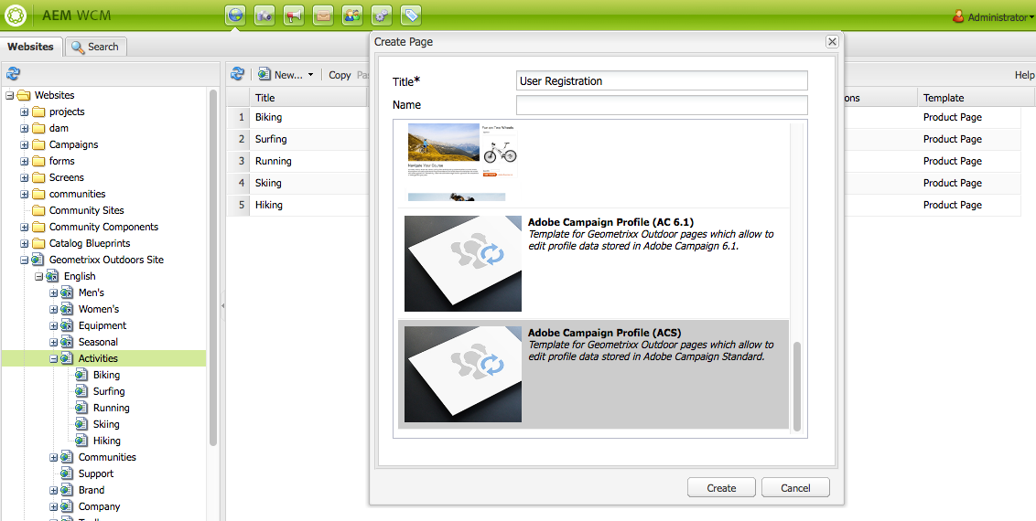Screen dimensions: 1036x521
Task: Open the New… dropdown arrow
Action: pyautogui.click(x=310, y=75)
